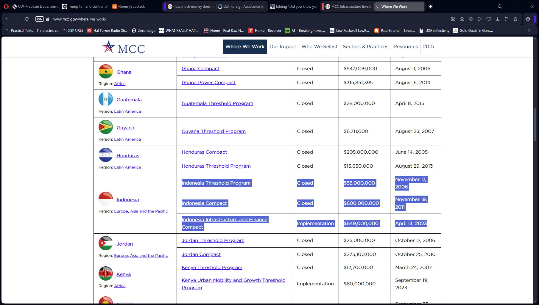
Task: Click the address bar URL field
Action: pos(80,19)
